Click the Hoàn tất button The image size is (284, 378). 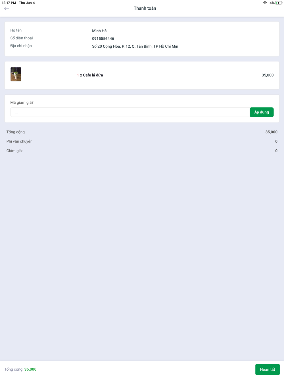pyautogui.click(x=268, y=369)
